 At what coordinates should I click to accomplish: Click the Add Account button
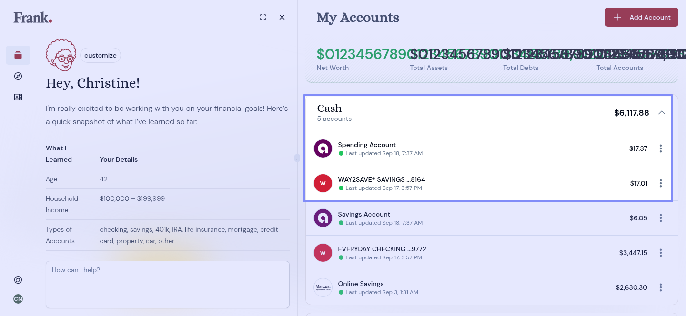(x=641, y=17)
